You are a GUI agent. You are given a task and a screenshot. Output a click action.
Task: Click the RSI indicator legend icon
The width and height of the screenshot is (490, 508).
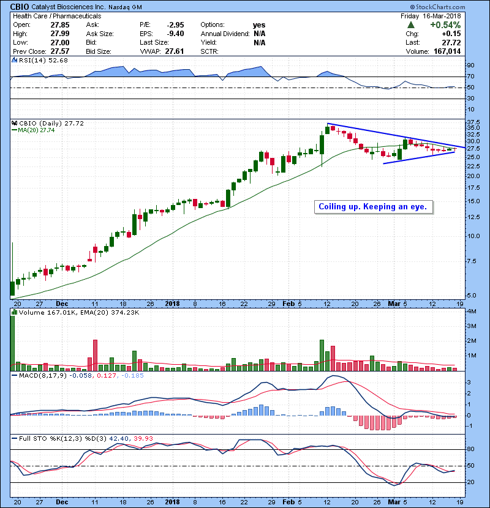coord(14,60)
